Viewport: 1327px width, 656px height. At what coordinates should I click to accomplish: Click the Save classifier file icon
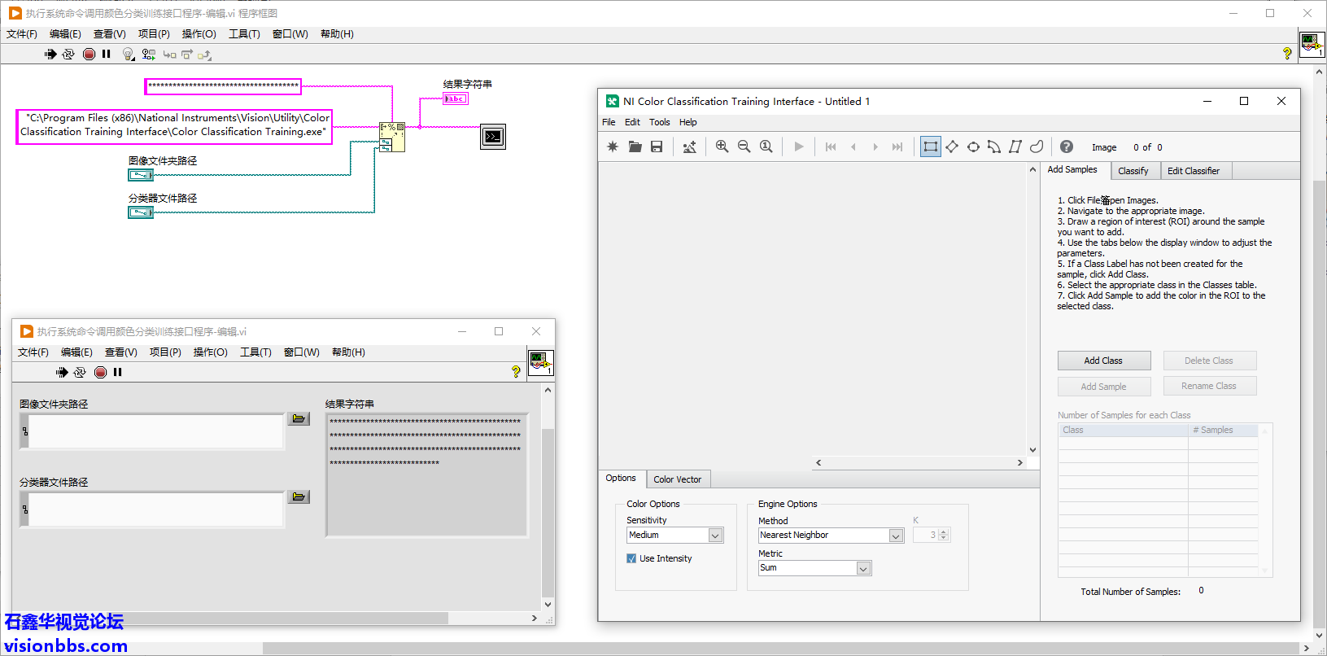pyautogui.click(x=657, y=147)
